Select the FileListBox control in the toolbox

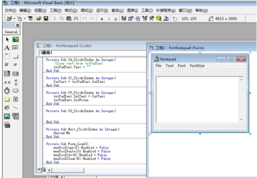tap(16, 99)
